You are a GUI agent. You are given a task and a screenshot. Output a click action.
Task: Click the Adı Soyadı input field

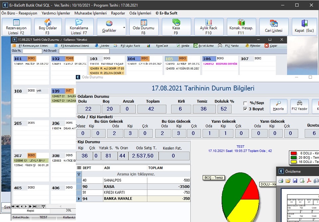point(84,51)
